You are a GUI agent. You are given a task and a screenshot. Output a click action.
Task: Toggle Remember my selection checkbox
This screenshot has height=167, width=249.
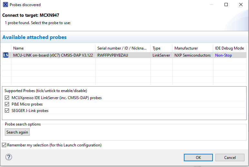(x=4, y=145)
